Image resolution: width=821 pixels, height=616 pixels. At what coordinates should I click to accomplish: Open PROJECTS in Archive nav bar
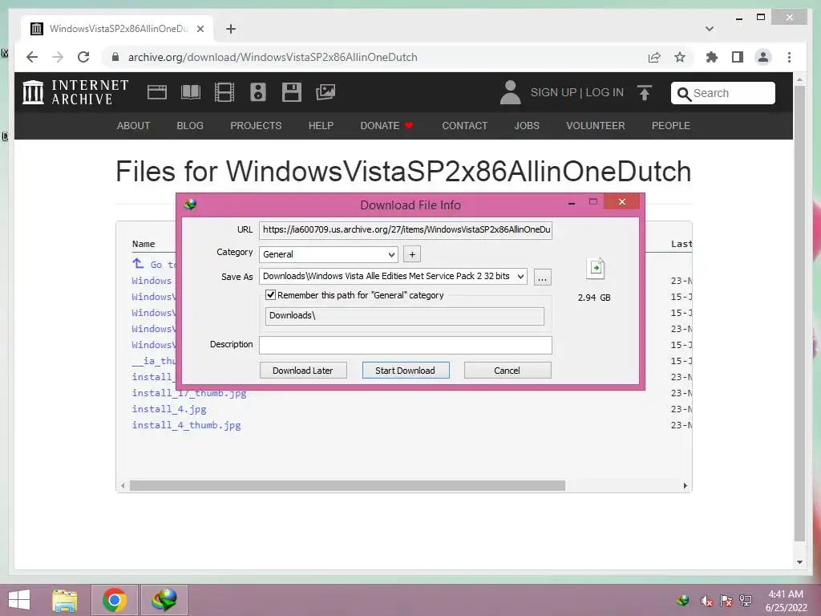(x=256, y=126)
